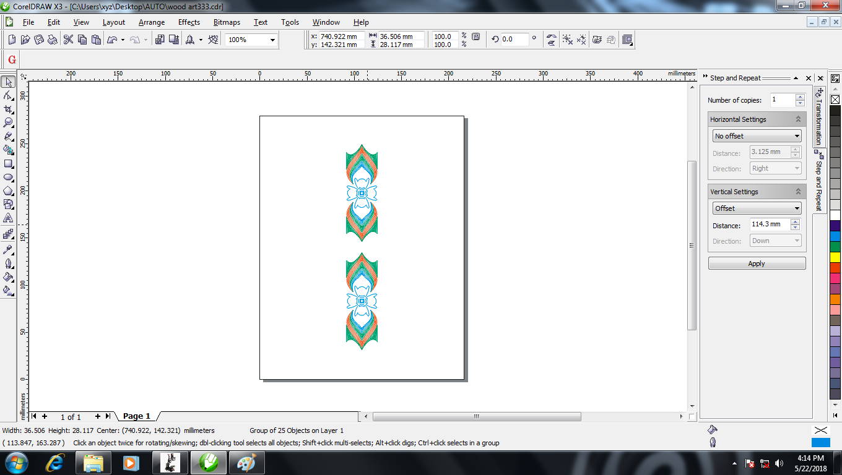
Task: Open the Windows Start button
Action: coord(15,463)
